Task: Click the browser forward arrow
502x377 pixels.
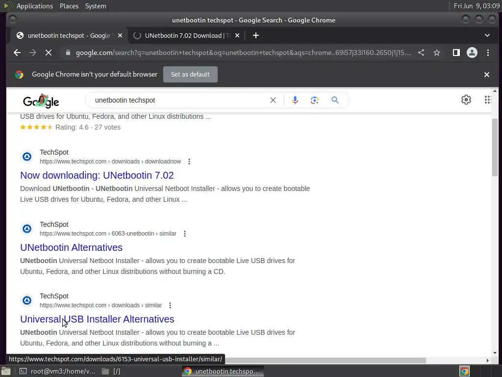Action: [33, 53]
